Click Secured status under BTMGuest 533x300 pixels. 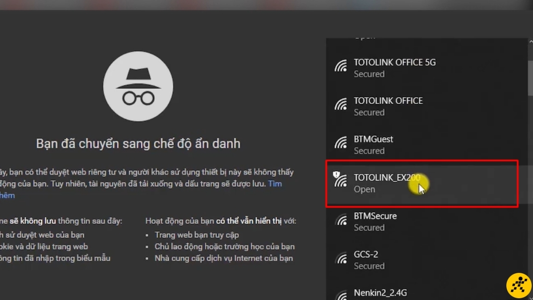click(369, 151)
